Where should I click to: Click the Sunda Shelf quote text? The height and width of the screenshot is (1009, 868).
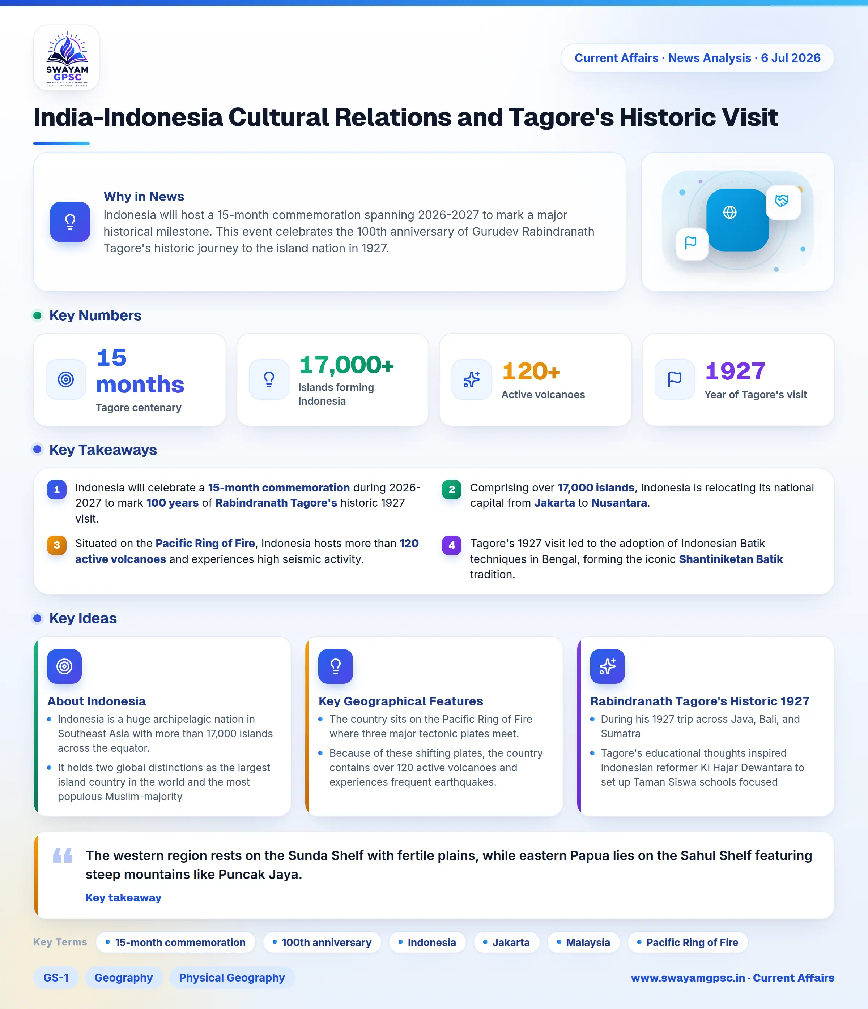pos(448,865)
